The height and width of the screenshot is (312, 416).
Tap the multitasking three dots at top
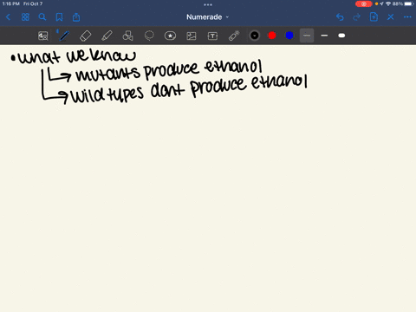[208, 4]
